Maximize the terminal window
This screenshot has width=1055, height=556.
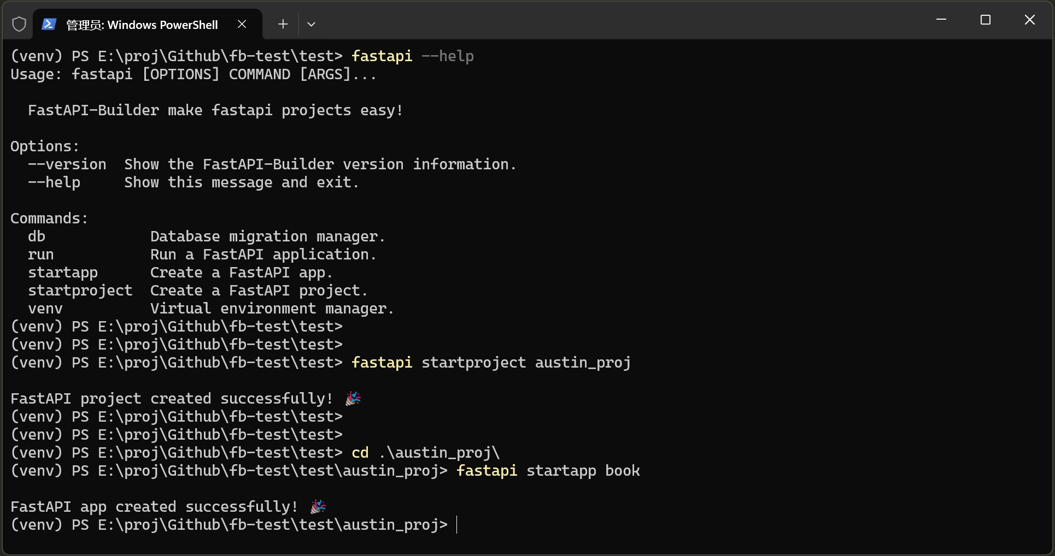(986, 20)
